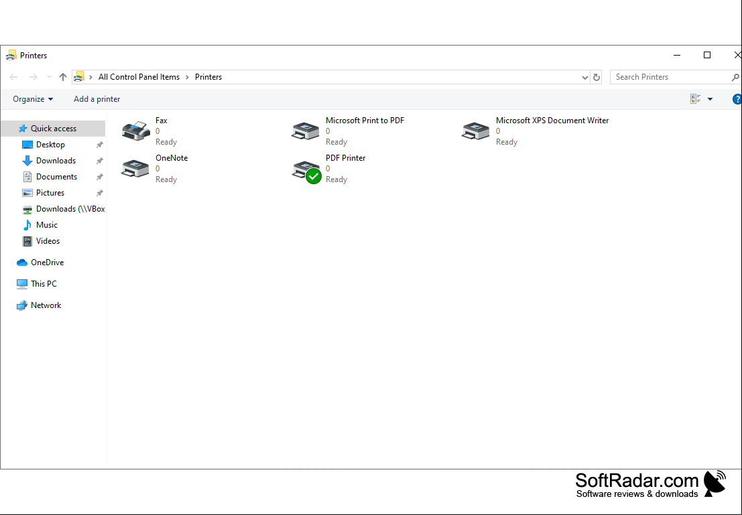Click the change view icon
The height and width of the screenshot is (515, 742).
click(696, 99)
